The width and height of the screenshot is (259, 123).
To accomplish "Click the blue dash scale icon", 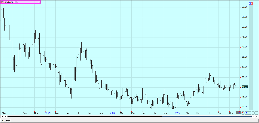I will (249, 113).
